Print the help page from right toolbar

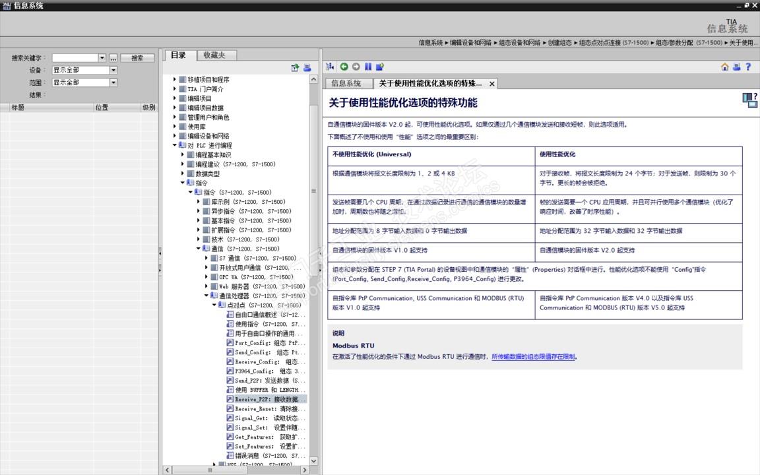[736, 67]
